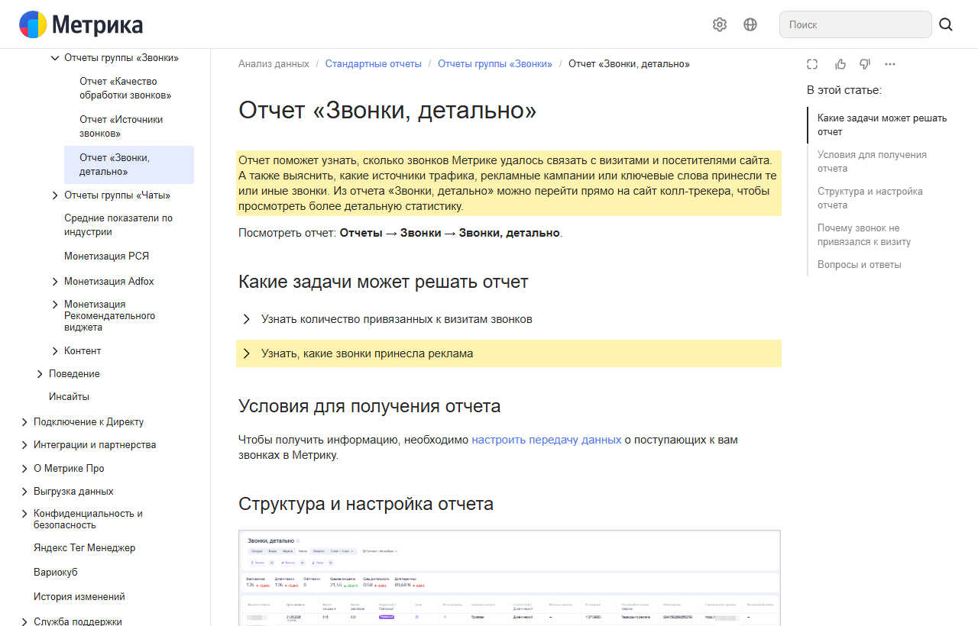978x626 pixels.
Task: Jump to «Вопросы и ответы» section
Action: [x=860, y=265]
